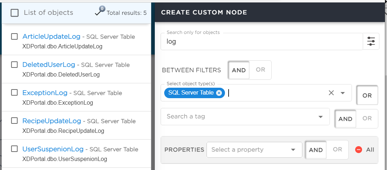This screenshot has width=387, height=170.
Task: Open the ArticleUpdateLog object link
Action: coord(51,36)
